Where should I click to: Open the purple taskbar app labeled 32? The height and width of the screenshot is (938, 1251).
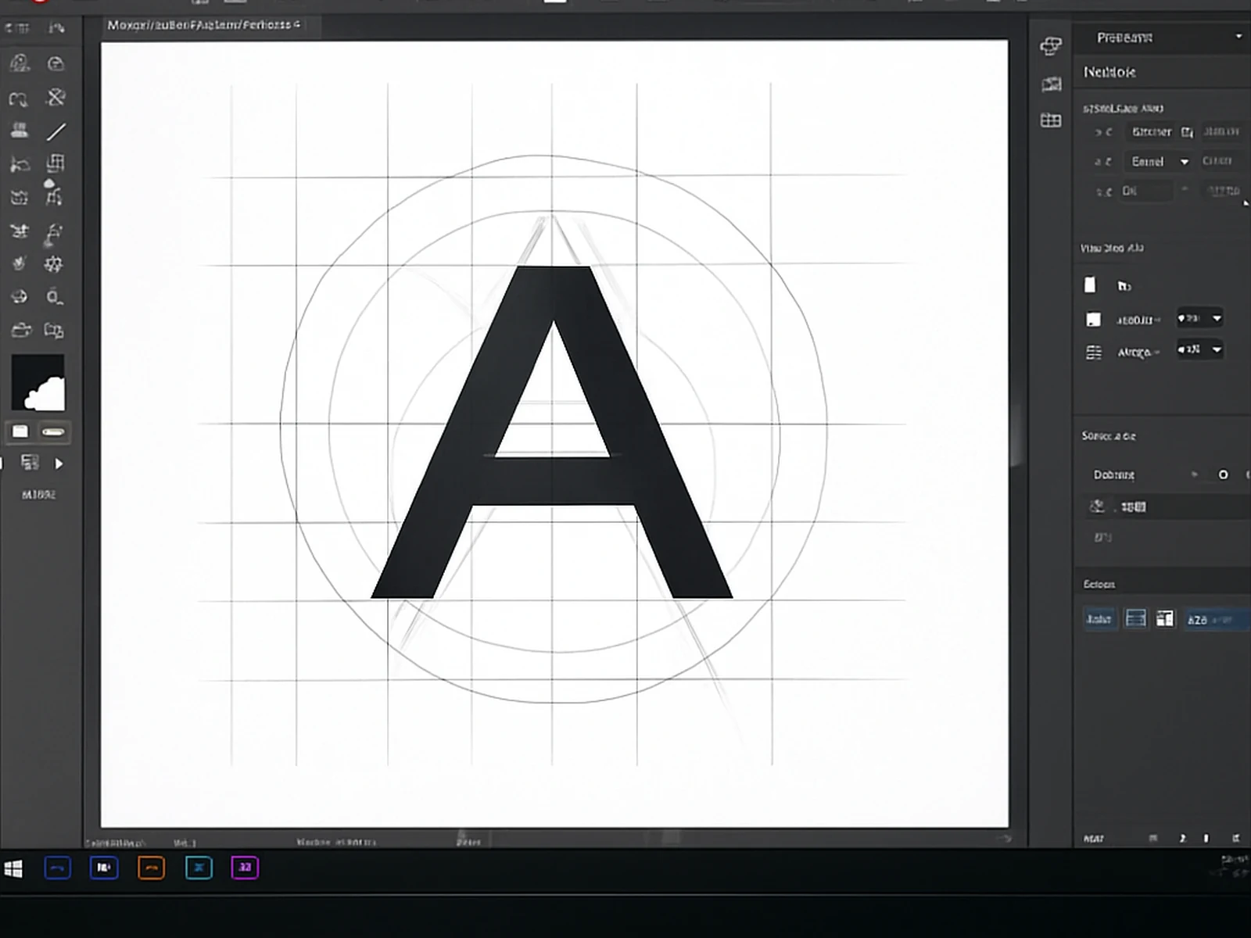[245, 868]
